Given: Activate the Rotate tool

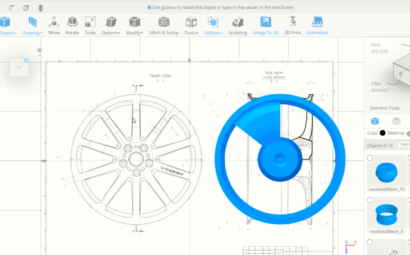Looking at the screenshot, I should (x=72, y=25).
